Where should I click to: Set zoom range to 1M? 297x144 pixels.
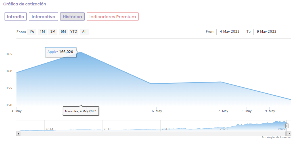42,32
